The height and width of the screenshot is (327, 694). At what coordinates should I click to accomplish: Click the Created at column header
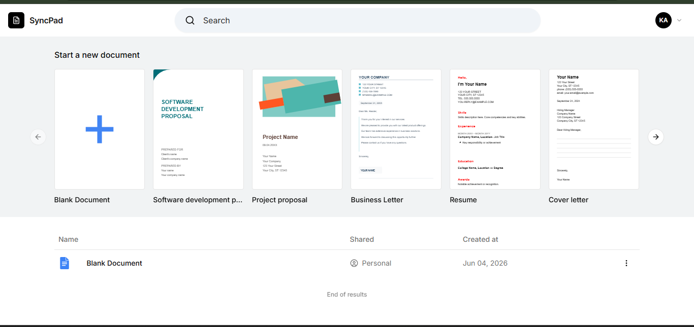click(481, 239)
